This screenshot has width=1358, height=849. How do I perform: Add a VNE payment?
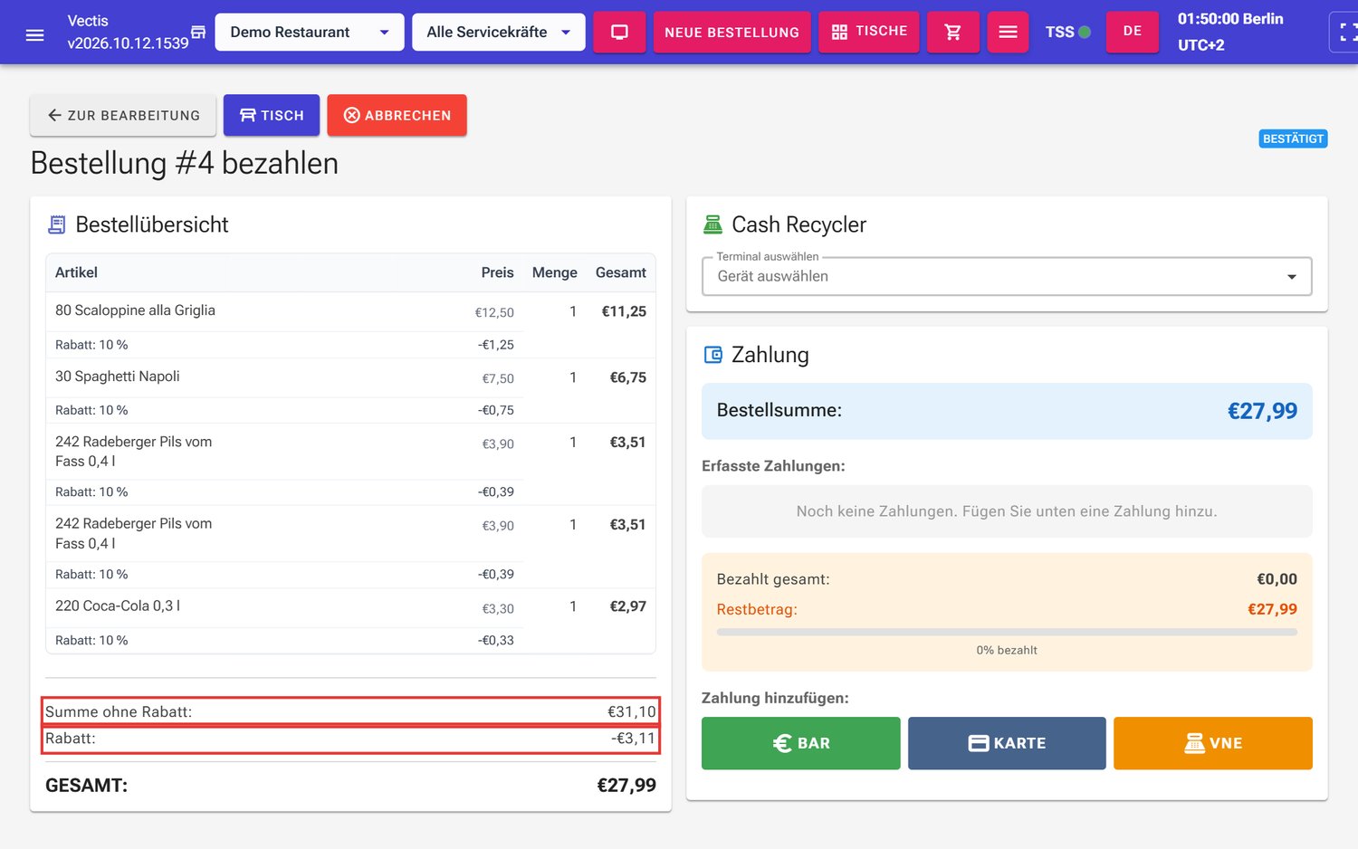pyautogui.click(x=1213, y=743)
